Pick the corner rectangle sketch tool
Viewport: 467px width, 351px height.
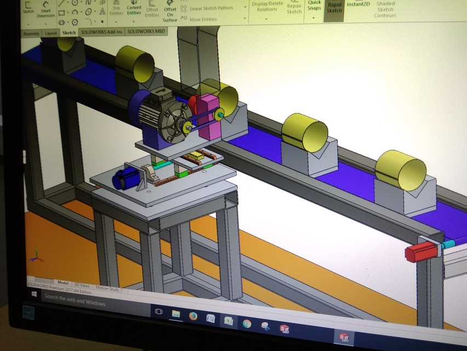point(62,13)
